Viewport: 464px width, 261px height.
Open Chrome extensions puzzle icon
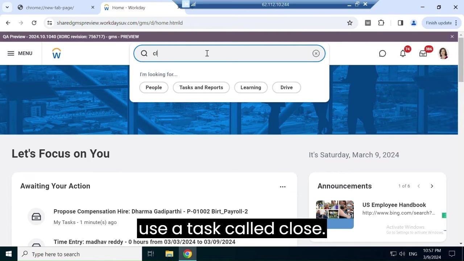coord(381,23)
